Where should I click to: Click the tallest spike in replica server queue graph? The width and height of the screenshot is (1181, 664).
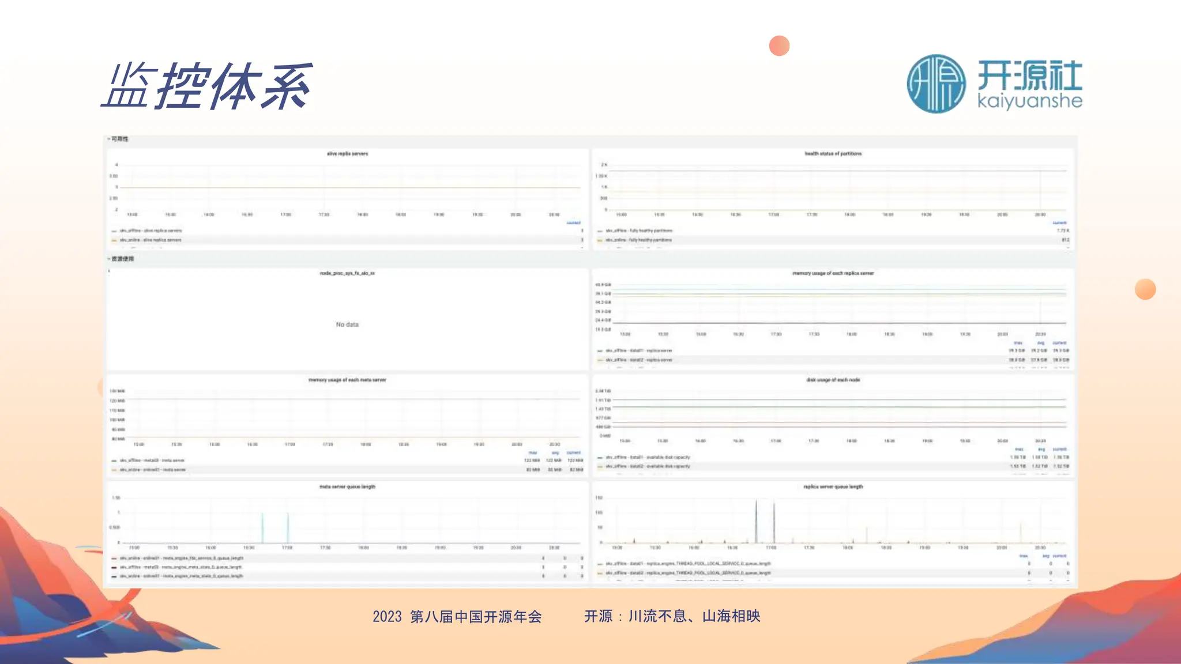pos(756,520)
